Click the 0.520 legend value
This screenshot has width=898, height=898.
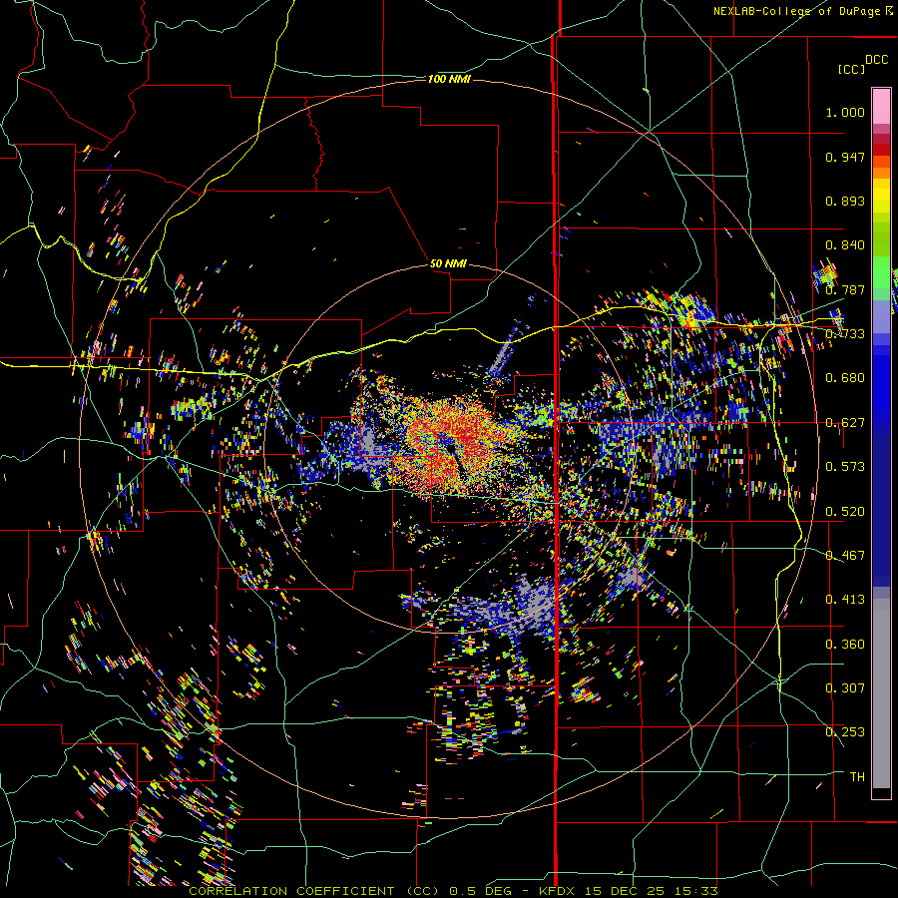click(x=845, y=512)
